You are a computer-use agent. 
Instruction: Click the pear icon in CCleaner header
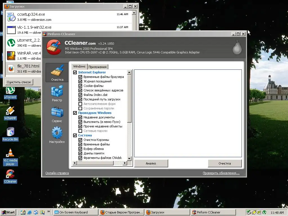click(x=237, y=47)
